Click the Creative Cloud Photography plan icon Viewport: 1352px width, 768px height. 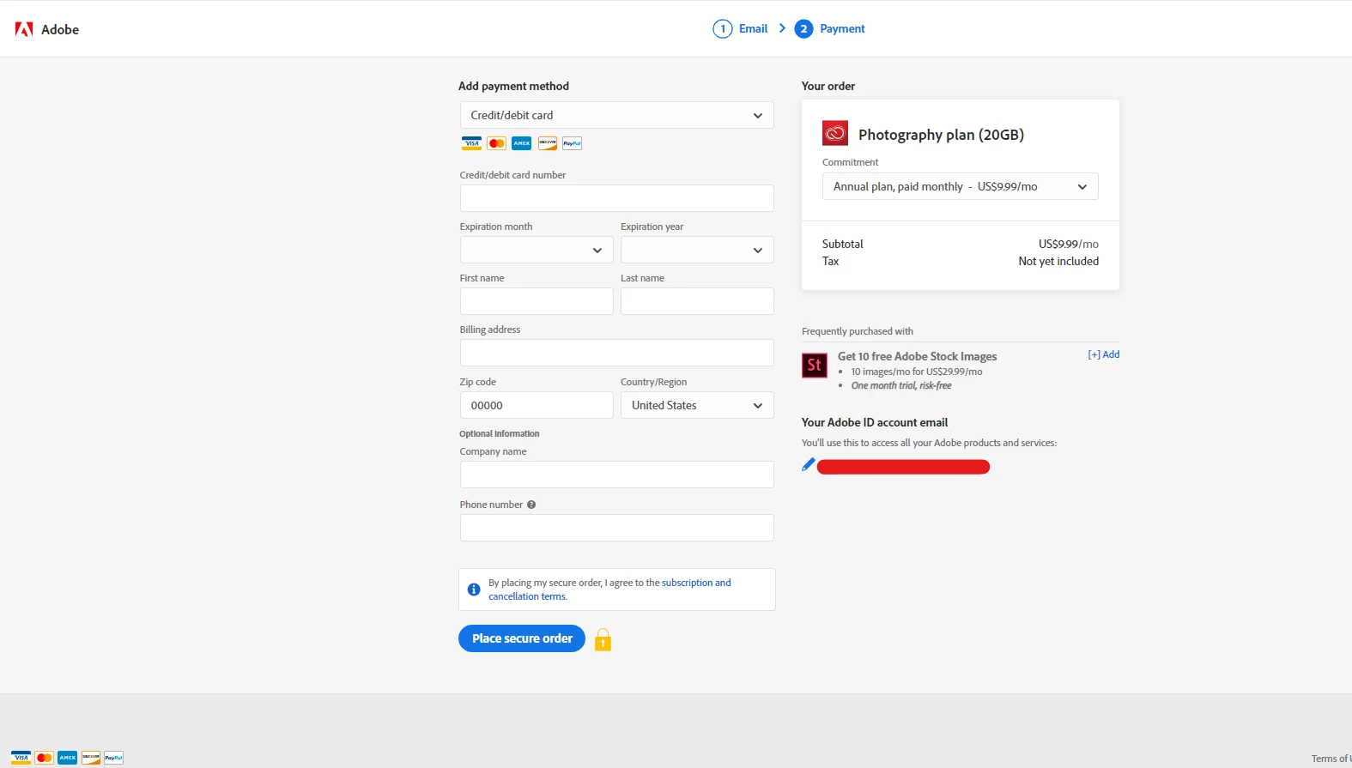835,133
